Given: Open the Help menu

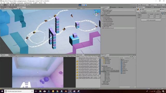Looking at the screenshot, I should [x=45, y=3].
